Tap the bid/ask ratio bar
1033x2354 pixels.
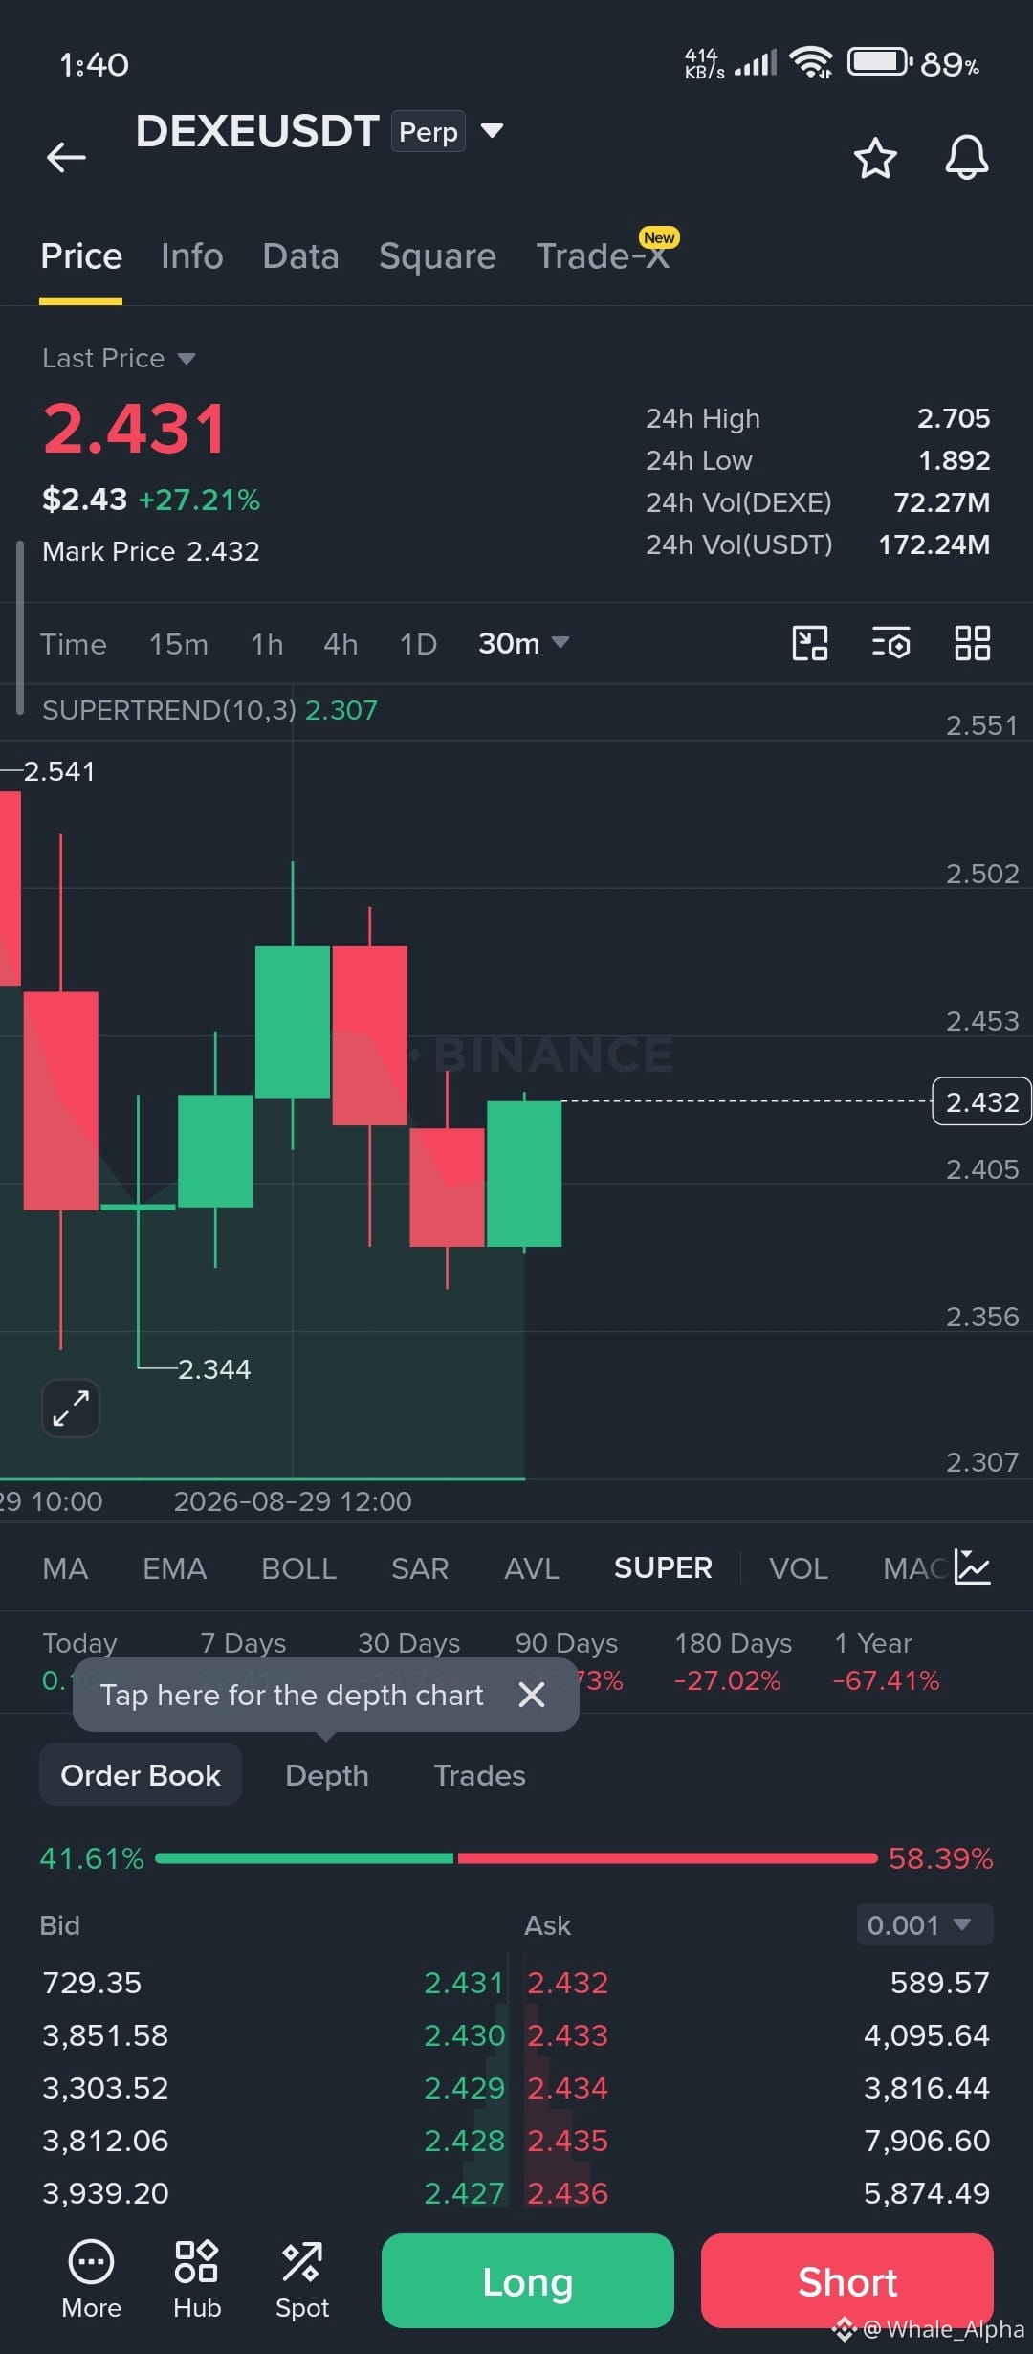click(516, 1858)
